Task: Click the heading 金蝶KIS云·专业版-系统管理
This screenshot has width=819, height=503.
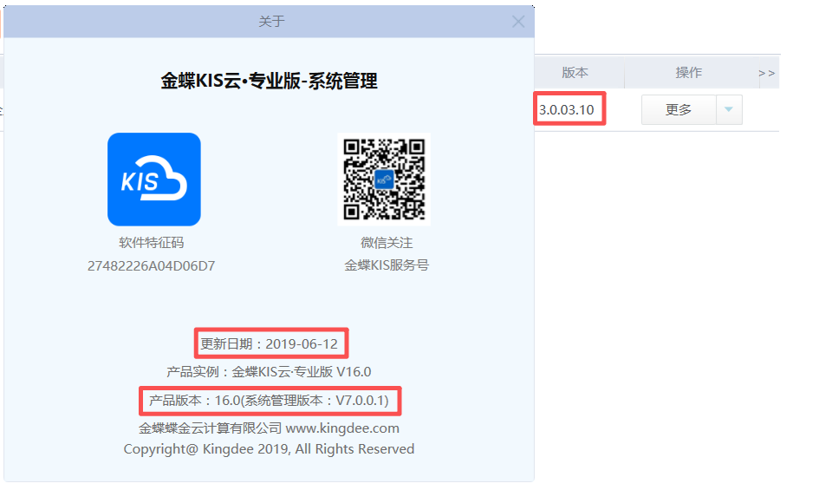Action: 270,82
